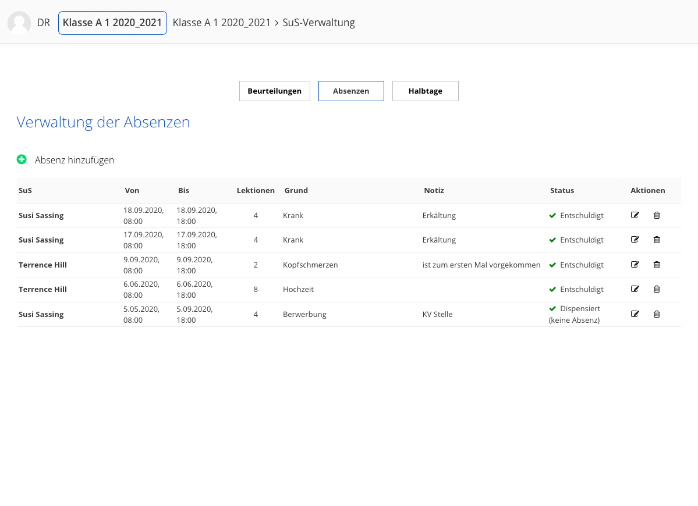Viewport: 698px width, 506px height.
Task: Sort table by the Von column header
Action: click(x=132, y=190)
